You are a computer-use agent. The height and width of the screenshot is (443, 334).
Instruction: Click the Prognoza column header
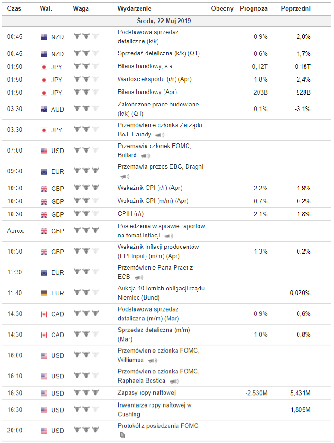click(x=254, y=9)
